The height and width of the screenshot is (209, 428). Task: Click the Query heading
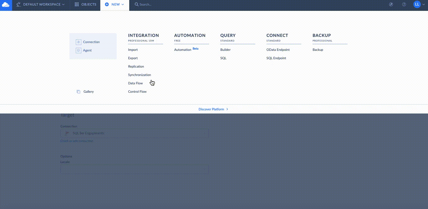tap(228, 35)
